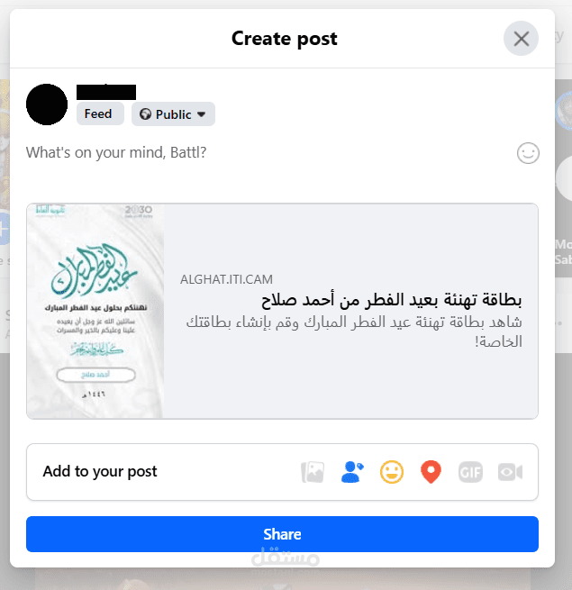Click the Arabic link description text
Viewport: 572px width, 590px height.
coord(354,331)
